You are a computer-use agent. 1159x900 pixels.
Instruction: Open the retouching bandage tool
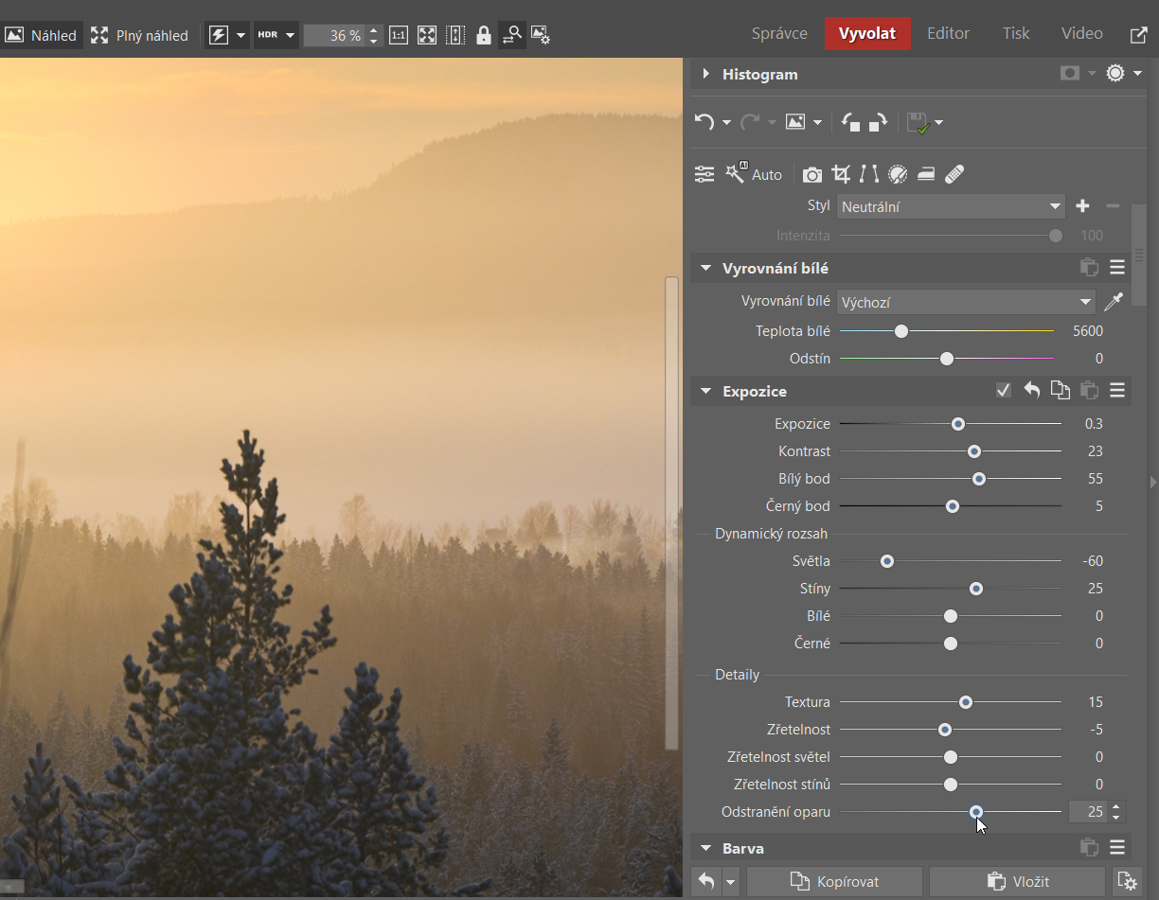click(954, 174)
